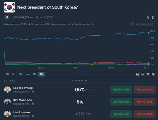The width and height of the screenshot is (158, 120).
Task: Copy the market link via chain icon
Action: tap(148, 17)
